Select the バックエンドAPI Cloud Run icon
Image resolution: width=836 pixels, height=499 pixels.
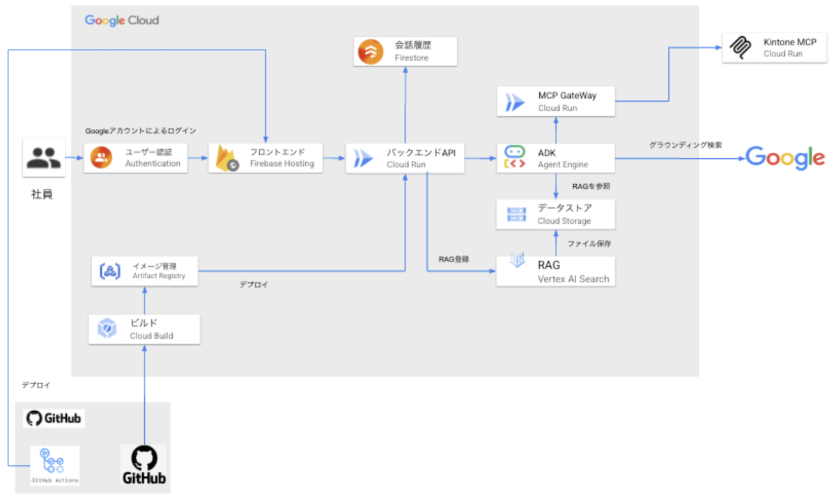(x=364, y=159)
